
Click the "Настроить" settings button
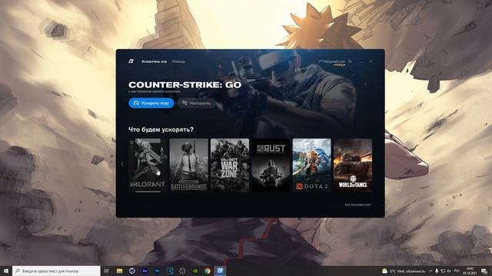(x=197, y=103)
